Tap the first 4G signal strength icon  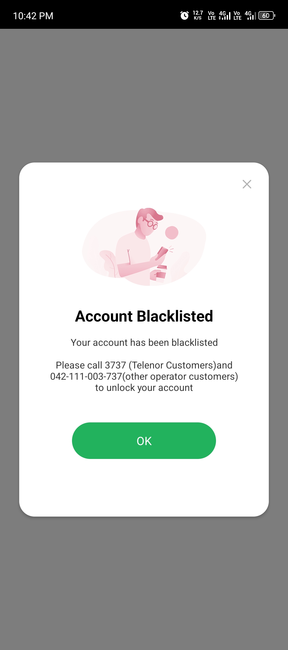pos(225,15)
